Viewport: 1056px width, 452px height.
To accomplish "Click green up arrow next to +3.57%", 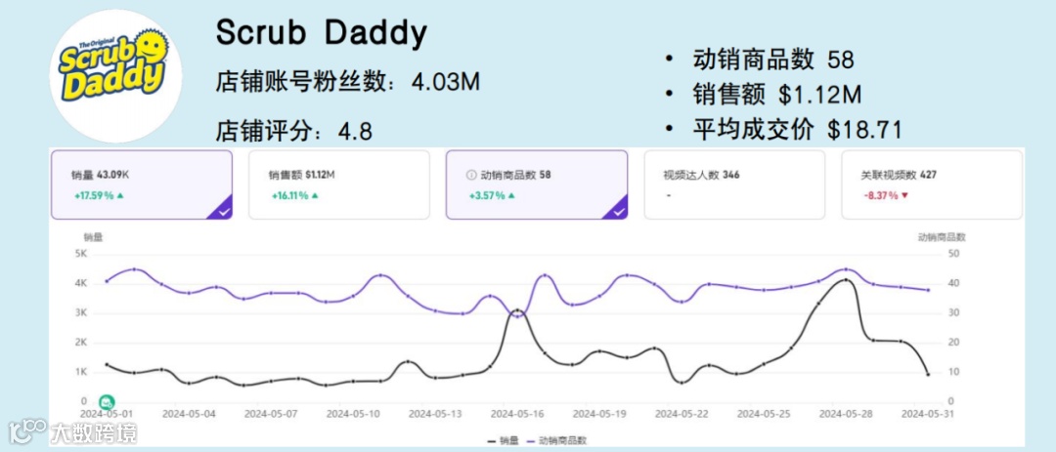I will (x=510, y=195).
